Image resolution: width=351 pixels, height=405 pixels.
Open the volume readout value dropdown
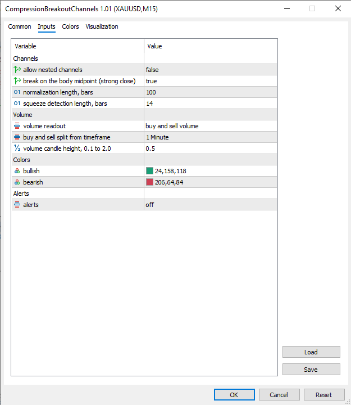[x=211, y=126]
